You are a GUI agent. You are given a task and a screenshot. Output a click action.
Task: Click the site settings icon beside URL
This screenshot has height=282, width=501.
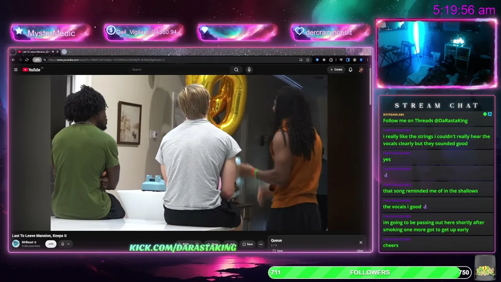point(45,60)
